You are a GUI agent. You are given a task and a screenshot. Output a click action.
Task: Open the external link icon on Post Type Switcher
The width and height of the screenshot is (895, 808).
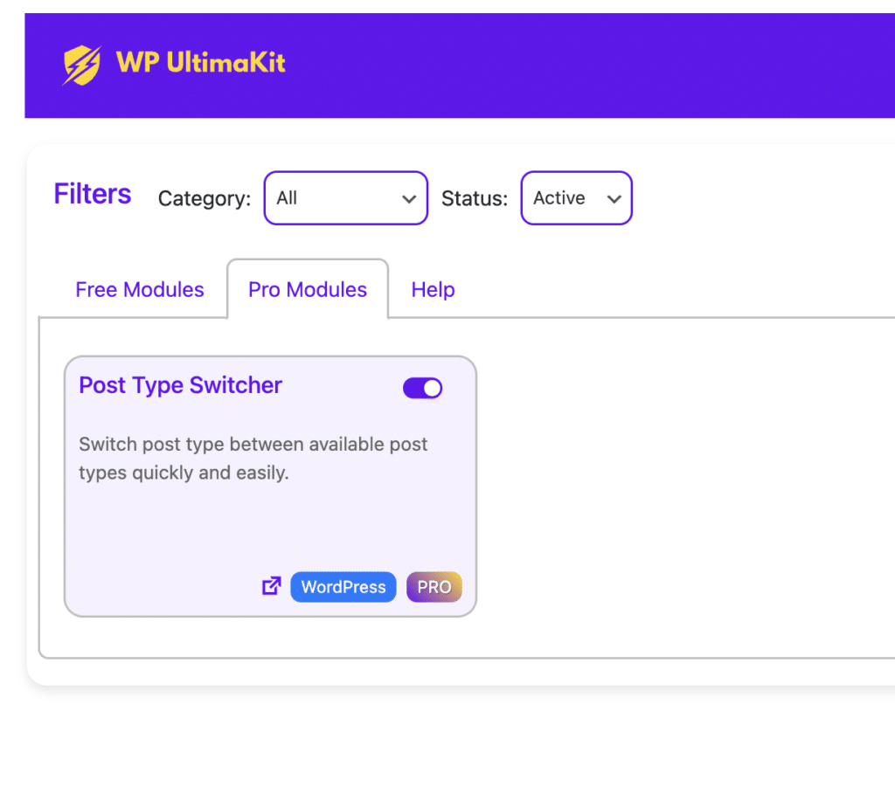[271, 586]
